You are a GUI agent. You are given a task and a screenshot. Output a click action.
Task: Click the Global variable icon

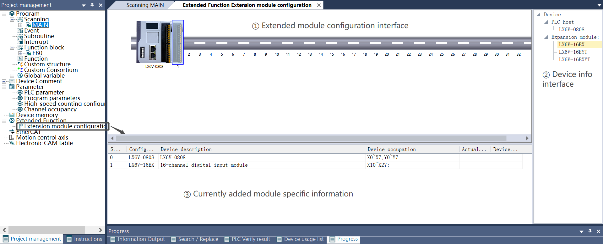click(20, 76)
